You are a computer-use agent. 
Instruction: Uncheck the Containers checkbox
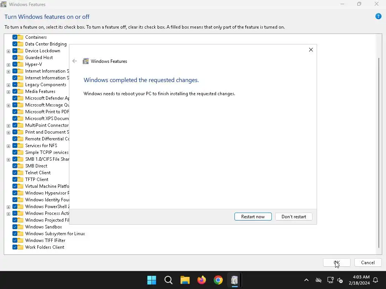15,37
